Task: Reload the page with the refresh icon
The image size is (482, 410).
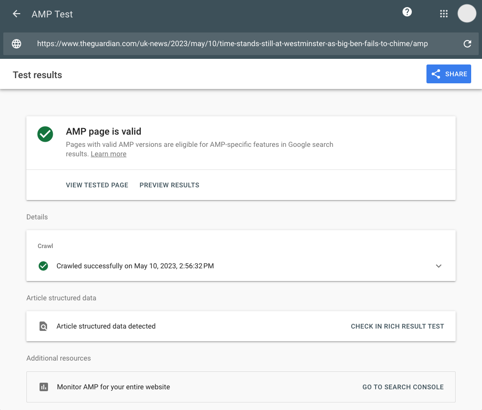Action: point(467,43)
